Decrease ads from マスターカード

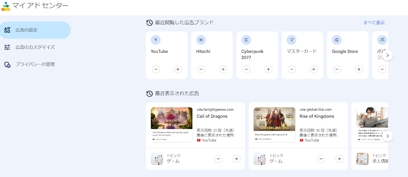[292, 69]
